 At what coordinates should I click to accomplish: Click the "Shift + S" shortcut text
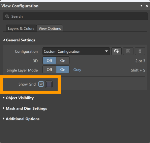138,70
